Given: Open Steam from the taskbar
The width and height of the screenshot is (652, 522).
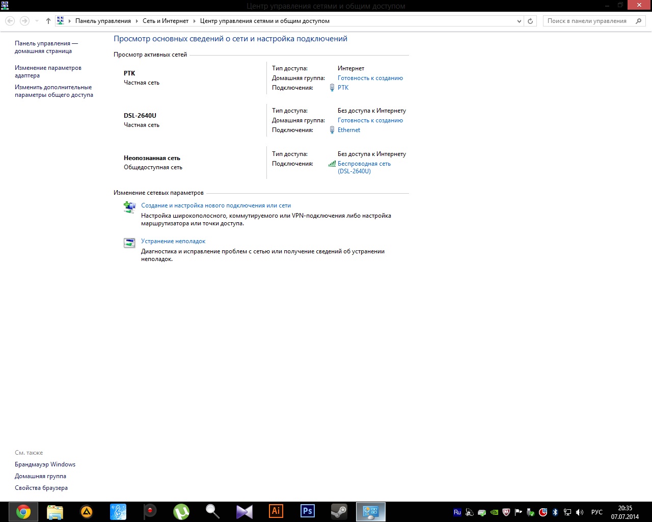Looking at the screenshot, I should 339,511.
